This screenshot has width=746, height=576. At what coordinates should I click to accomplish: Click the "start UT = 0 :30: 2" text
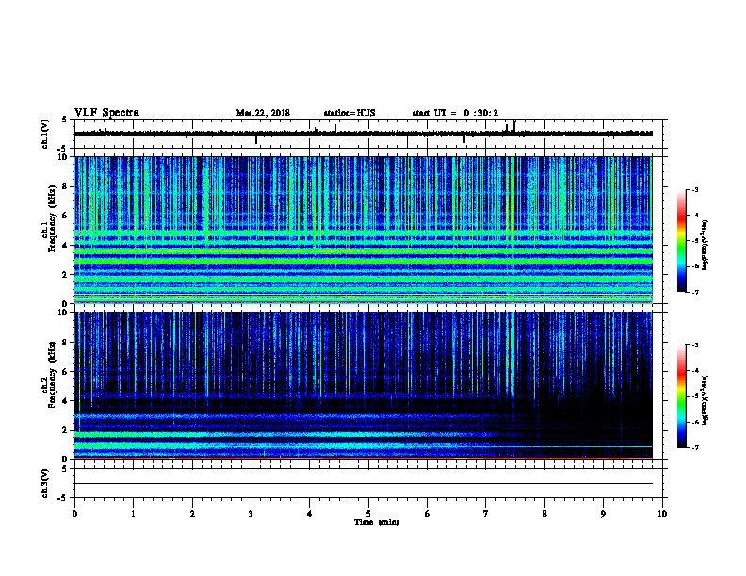[455, 113]
